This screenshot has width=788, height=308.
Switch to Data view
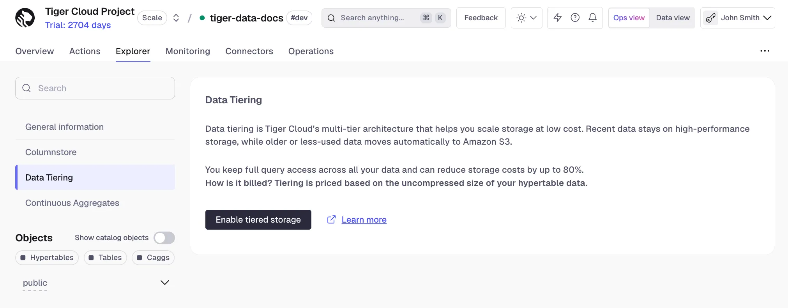673,18
